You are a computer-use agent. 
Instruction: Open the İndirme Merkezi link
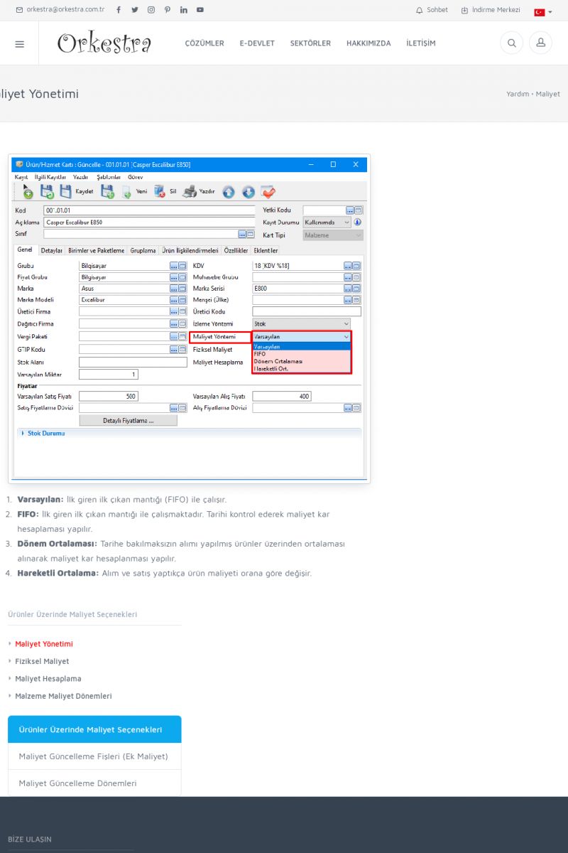491,10
